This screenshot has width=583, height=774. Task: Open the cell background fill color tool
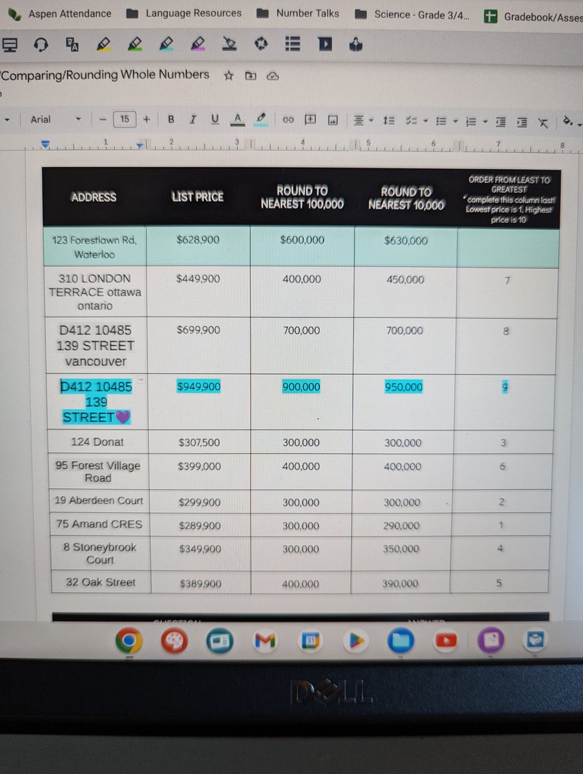click(569, 121)
